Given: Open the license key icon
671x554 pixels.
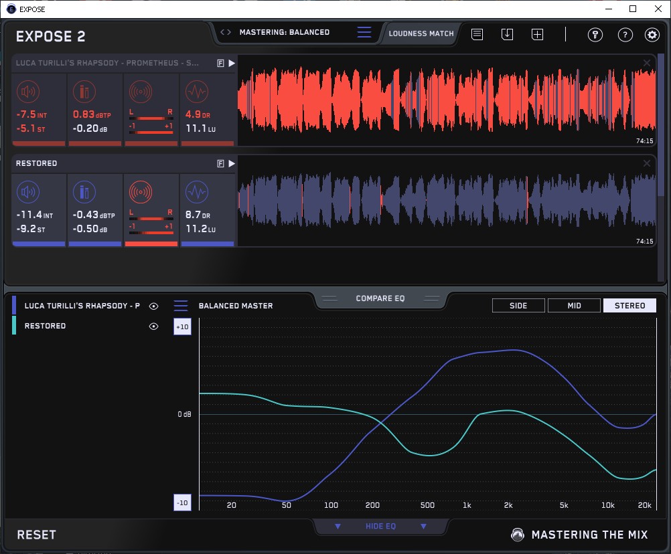Looking at the screenshot, I should tap(595, 35).
